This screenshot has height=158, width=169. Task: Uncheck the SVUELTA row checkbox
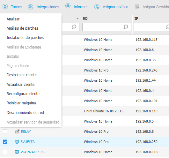pyautogui.click(x=5, y=142)
